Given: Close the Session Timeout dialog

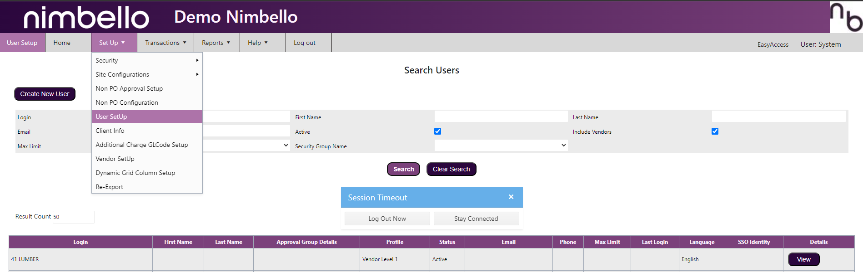Looking at the screenshot, I should coord(511,197).
